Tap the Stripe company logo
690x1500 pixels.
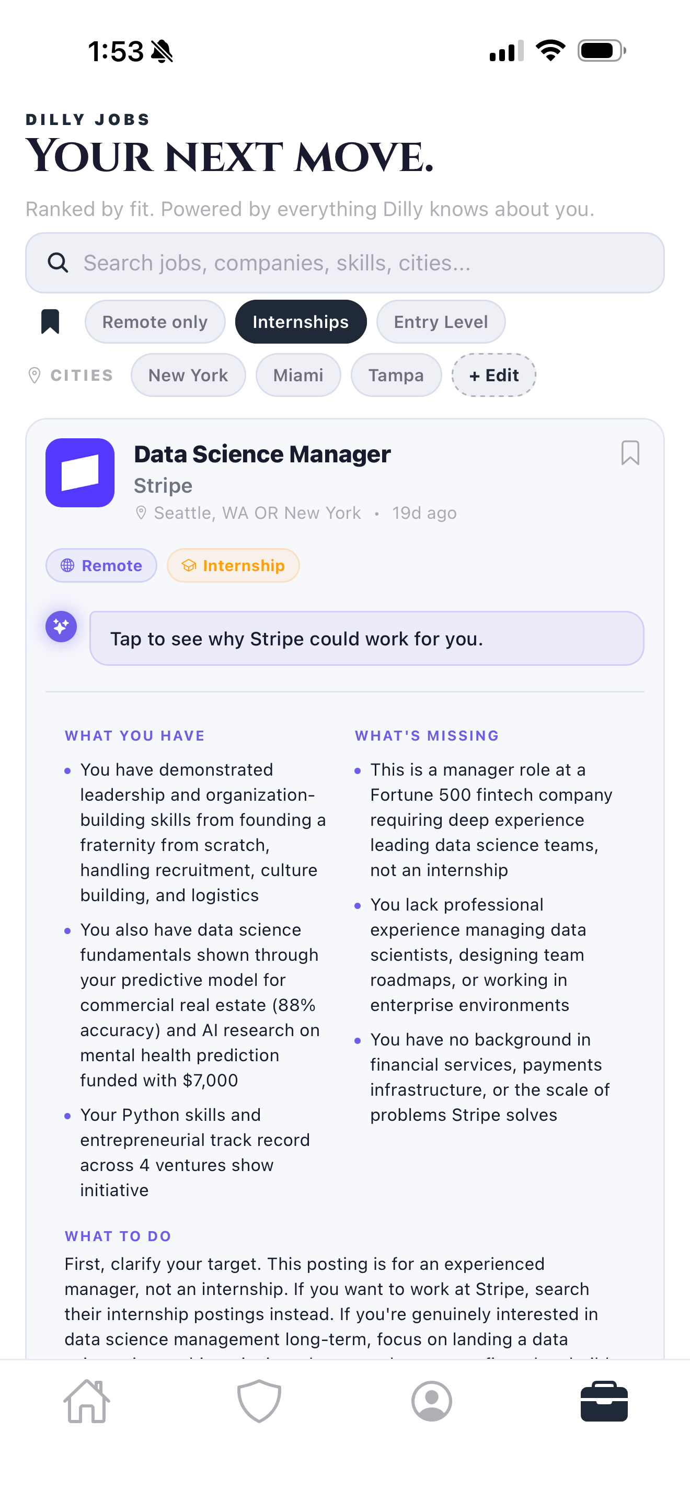[79, 473]
